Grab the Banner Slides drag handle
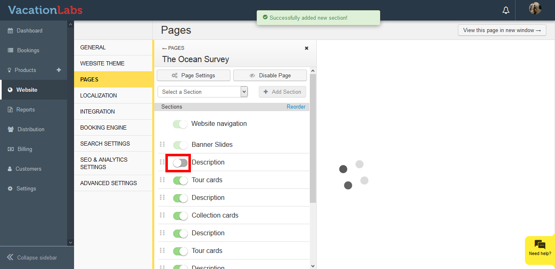555x269 pixels. 162,144
